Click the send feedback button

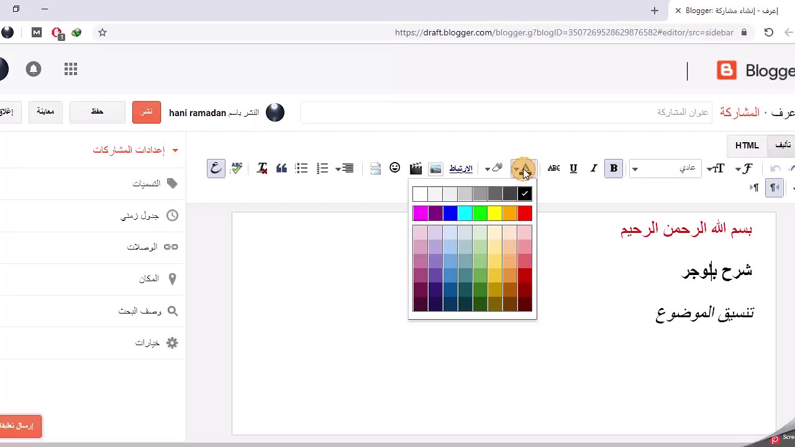click(20, 426)
